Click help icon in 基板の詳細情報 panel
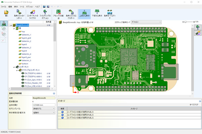The height and width of the screenshot is (134, 202). point(54,93)
